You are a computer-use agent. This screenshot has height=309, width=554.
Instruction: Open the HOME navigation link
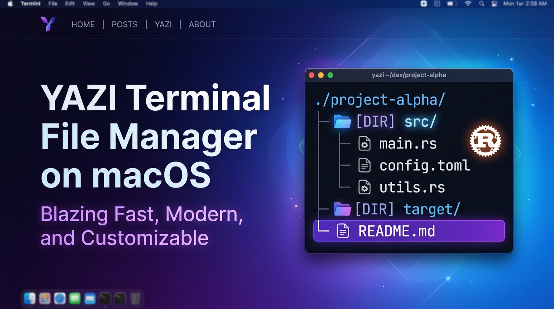coord(83,25)
